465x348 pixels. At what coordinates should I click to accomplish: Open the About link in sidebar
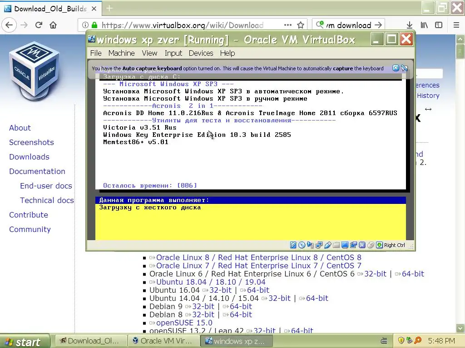pos(20,128)
